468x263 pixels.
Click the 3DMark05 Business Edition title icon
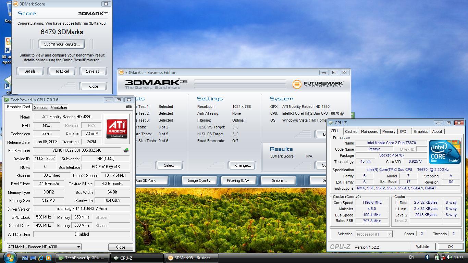click(121, 72)
